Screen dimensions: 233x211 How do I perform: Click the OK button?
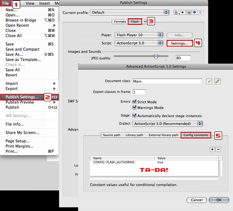[x=219, y=200]
